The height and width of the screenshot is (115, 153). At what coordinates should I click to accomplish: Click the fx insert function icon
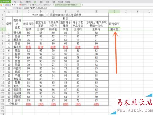coord(20,8)
